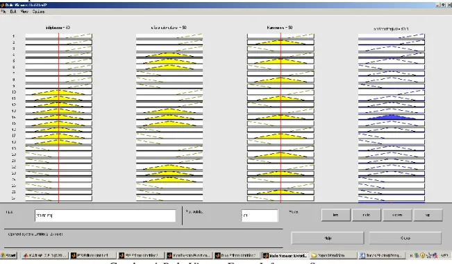Image resolution: width=452 pixels, height=264 pixels.
Task: Click rule 1's output membership plot
Action: tap(391, 36)
